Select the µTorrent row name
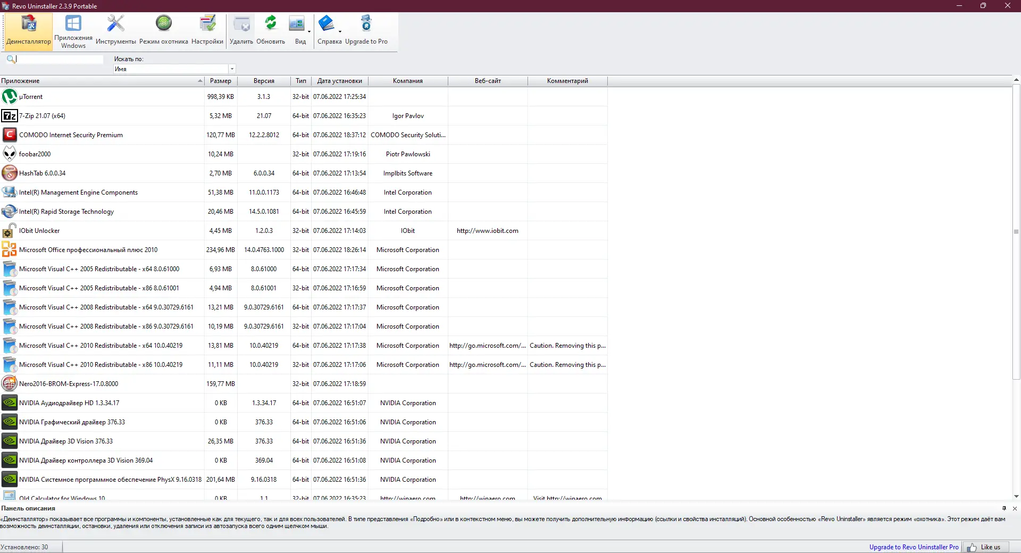1021x553 pixels. pyautogui.click(x=31, y=97)
